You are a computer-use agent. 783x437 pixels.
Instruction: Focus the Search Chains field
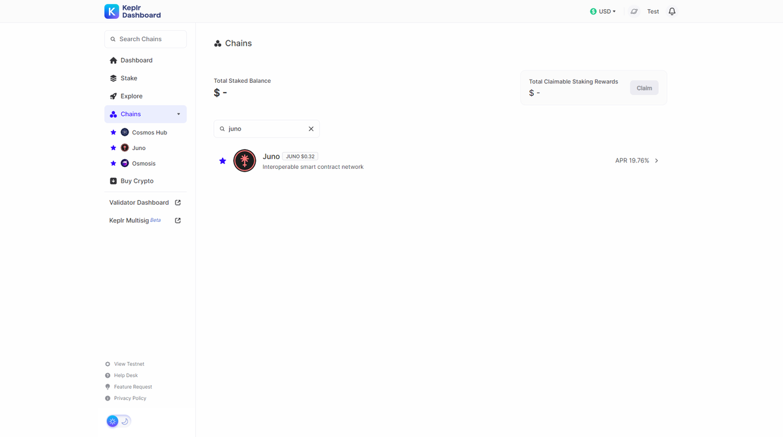(146, 39)
